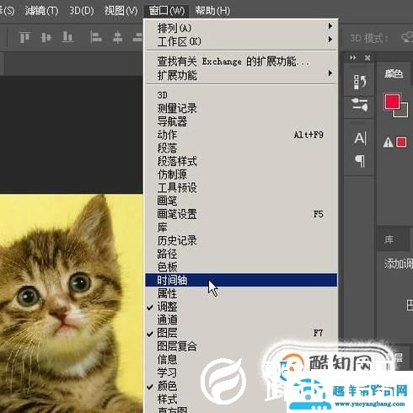Select 通道 in the window menu
Image resolution: width=413 pixels, height=413 pixels.
(241, 320)
